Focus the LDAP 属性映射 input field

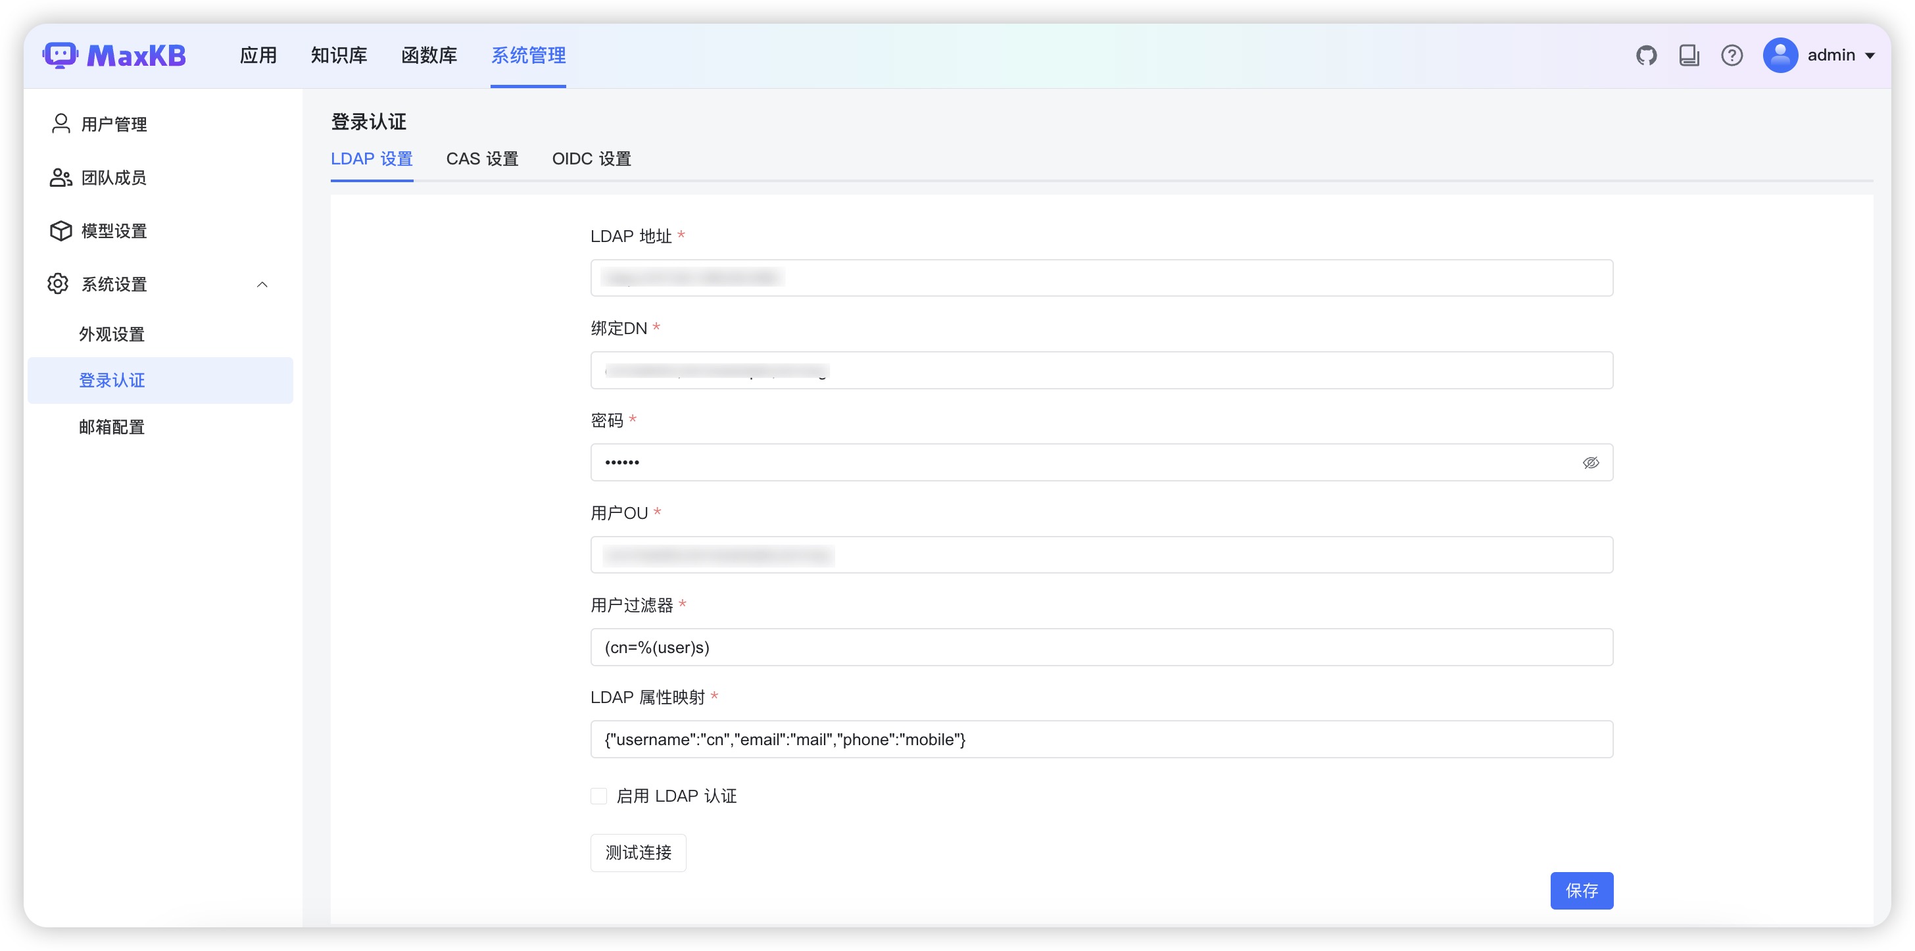(x=1101, y=739)
